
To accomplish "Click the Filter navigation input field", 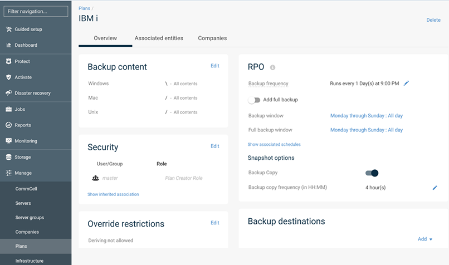I will [36, 12].
